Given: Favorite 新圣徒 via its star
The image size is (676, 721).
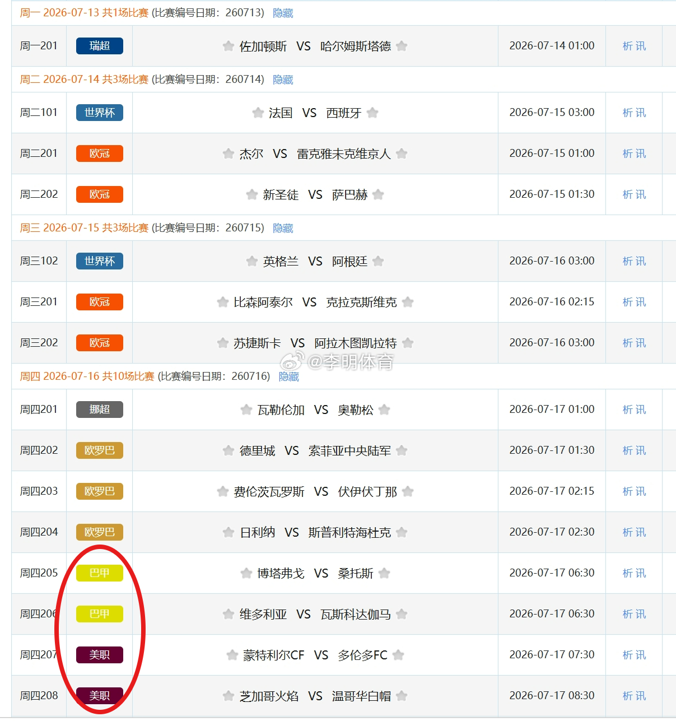Looking at the screenshot, I should point(252,194).
